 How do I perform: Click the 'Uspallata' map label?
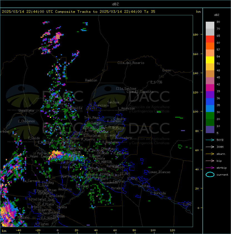[26, 111]
